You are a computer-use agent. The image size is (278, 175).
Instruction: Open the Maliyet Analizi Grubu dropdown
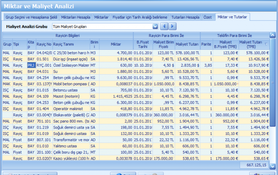(155, 27)
